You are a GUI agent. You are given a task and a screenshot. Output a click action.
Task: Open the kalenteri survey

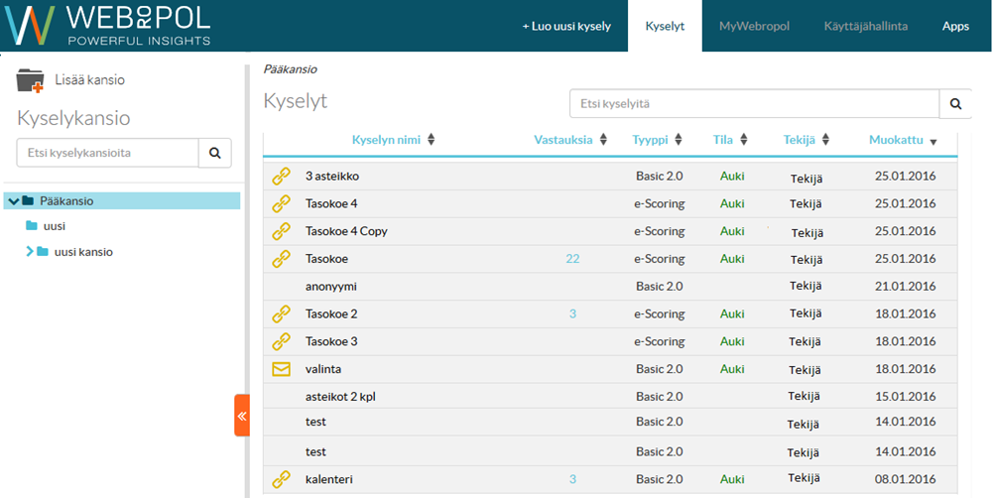pos(328,479)
